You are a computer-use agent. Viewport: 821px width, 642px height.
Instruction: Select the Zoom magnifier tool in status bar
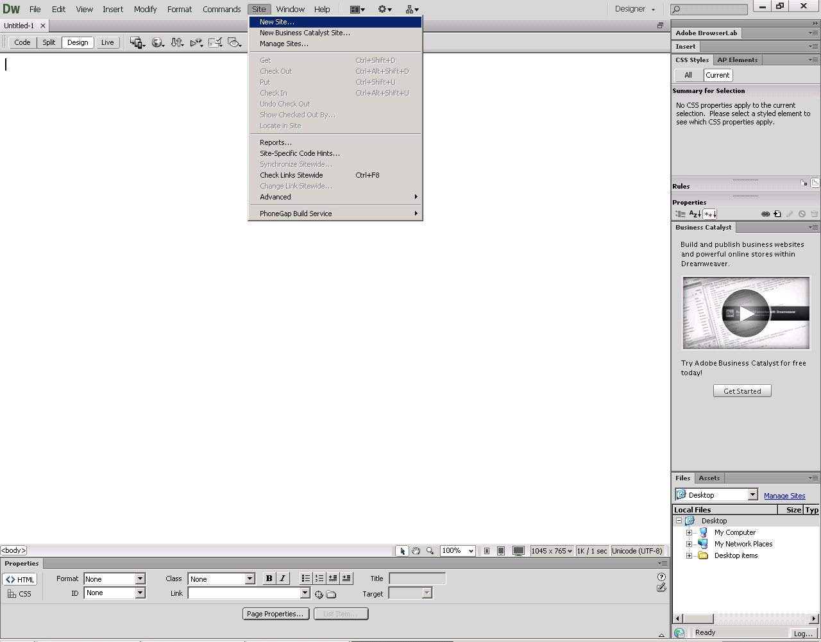(x=430, y=551)
